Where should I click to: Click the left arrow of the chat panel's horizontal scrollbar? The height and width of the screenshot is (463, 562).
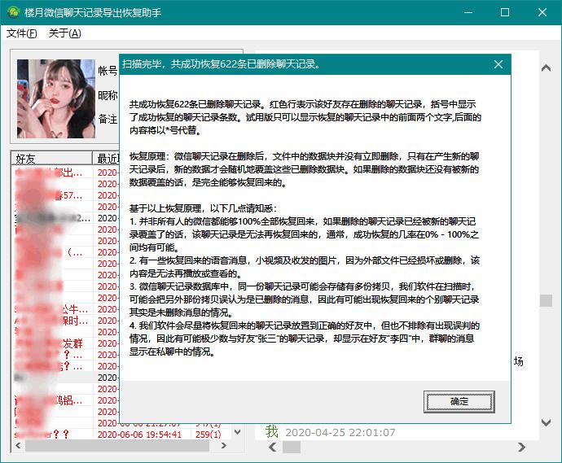[x=272, y=447]
